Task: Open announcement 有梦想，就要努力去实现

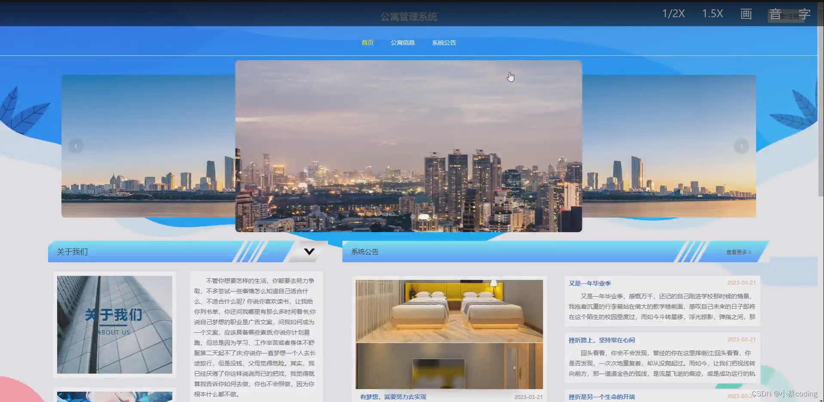Action: (x=393, y=397)
